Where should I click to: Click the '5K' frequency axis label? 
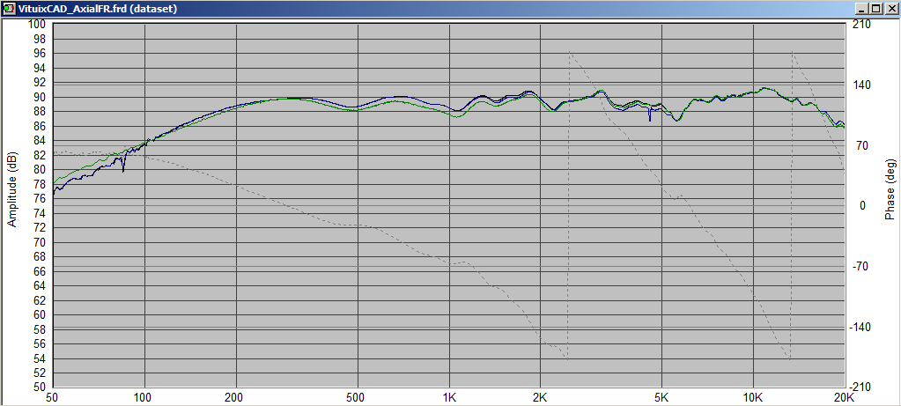tap(661, 397)
